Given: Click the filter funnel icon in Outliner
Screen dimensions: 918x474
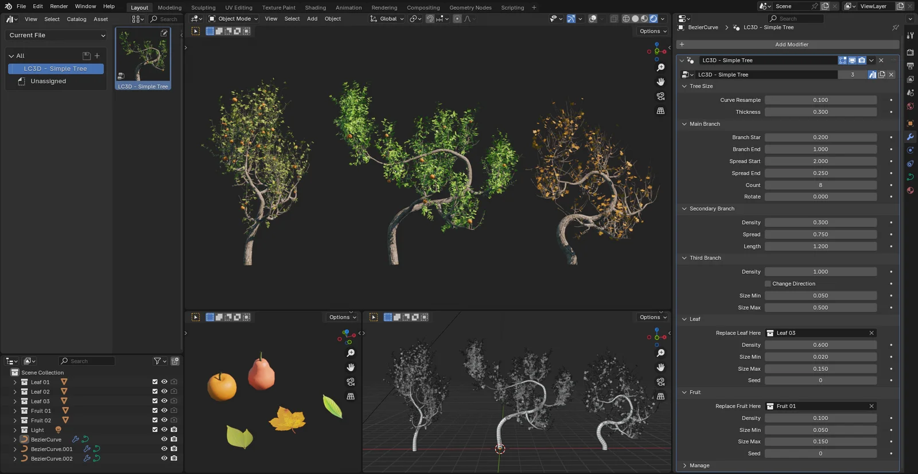Looking at the screenshot, I should point(157,361).
